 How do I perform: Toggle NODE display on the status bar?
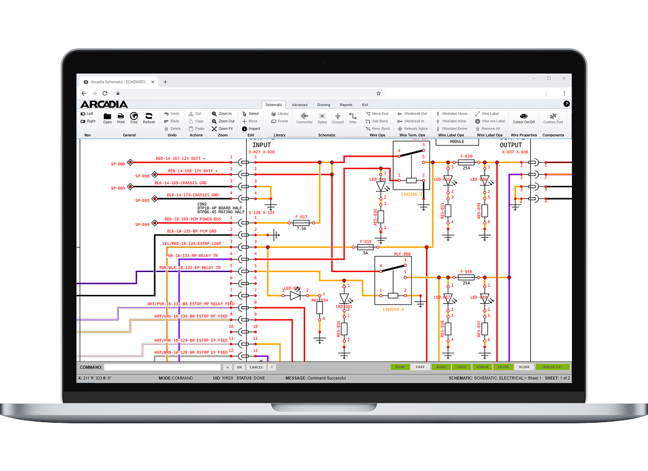(x=441, y=367)
